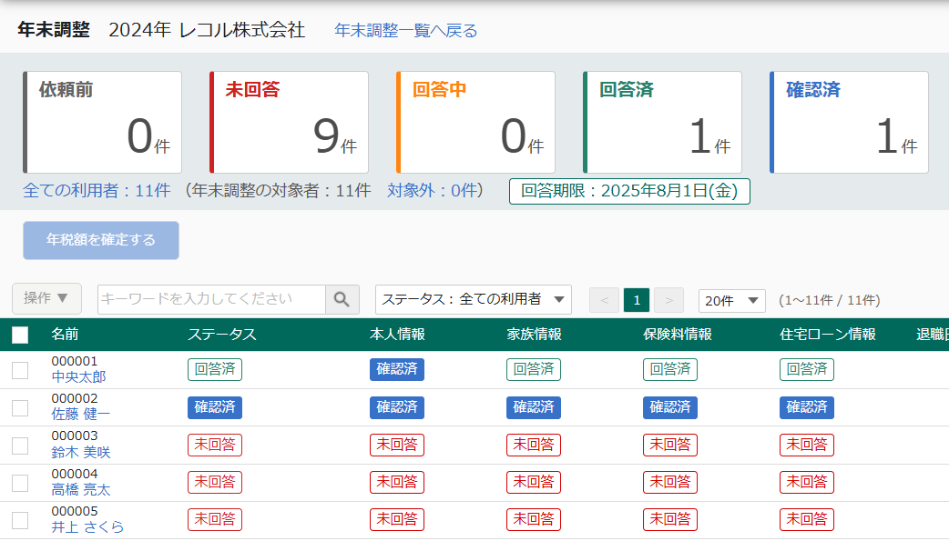This screenshot has width=949, height=541.
Task: Check the checkbox next to 鈴木 美咲
Action: (x=20, y=445)
